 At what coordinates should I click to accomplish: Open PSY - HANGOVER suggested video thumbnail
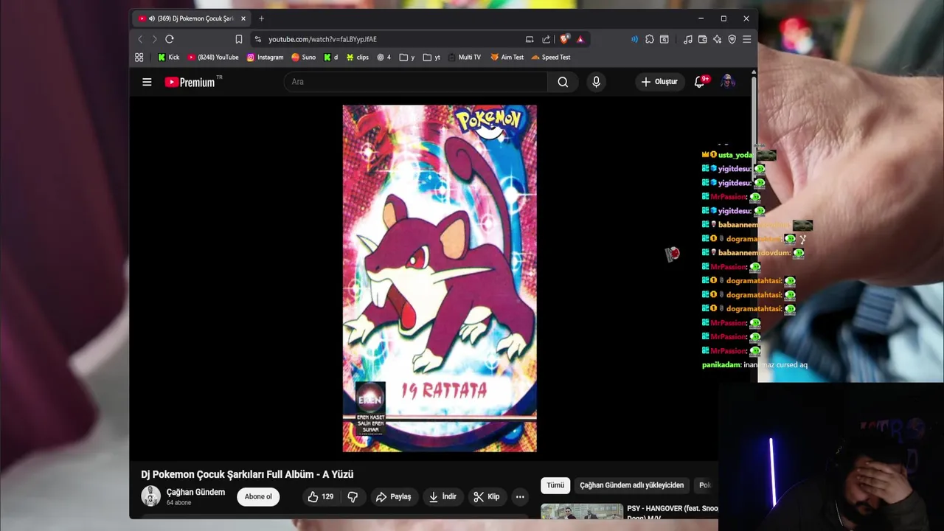[582, 511]
